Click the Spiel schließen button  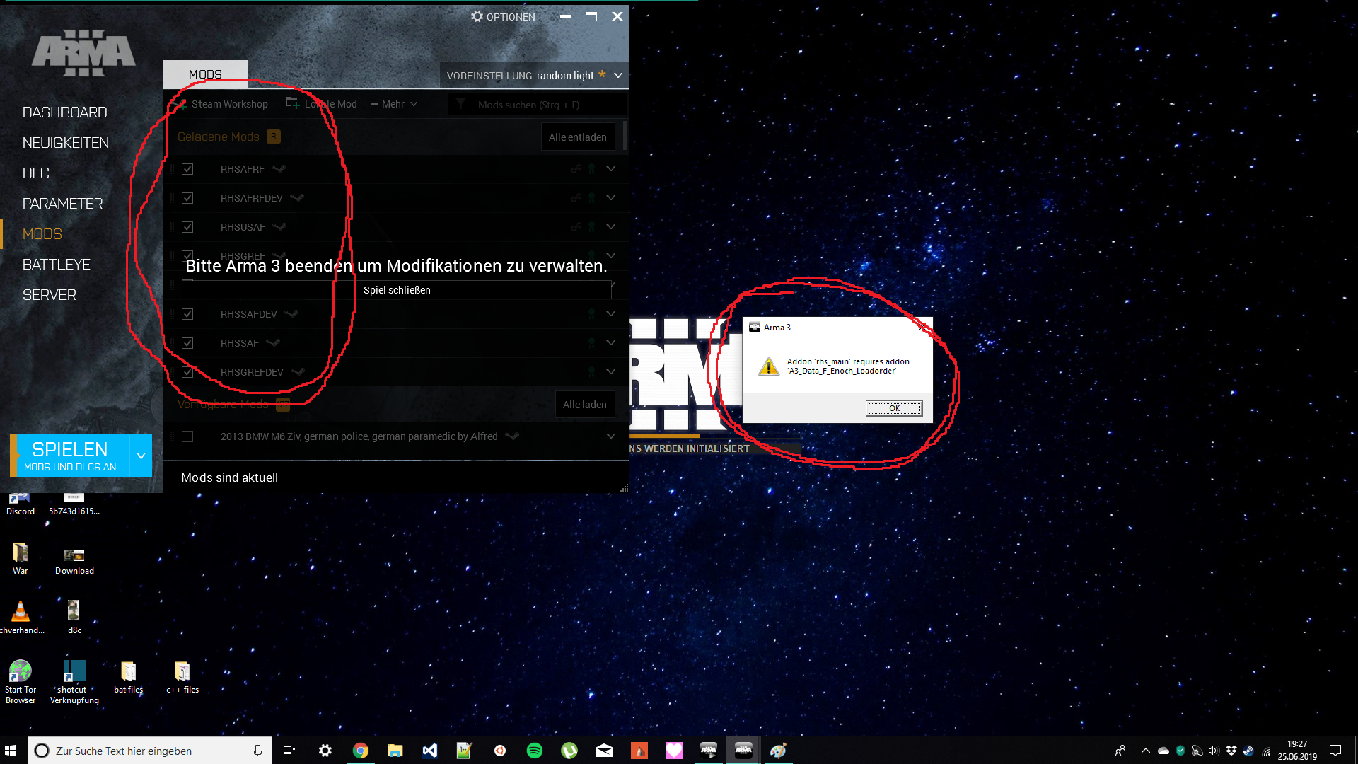coord(397,290)
